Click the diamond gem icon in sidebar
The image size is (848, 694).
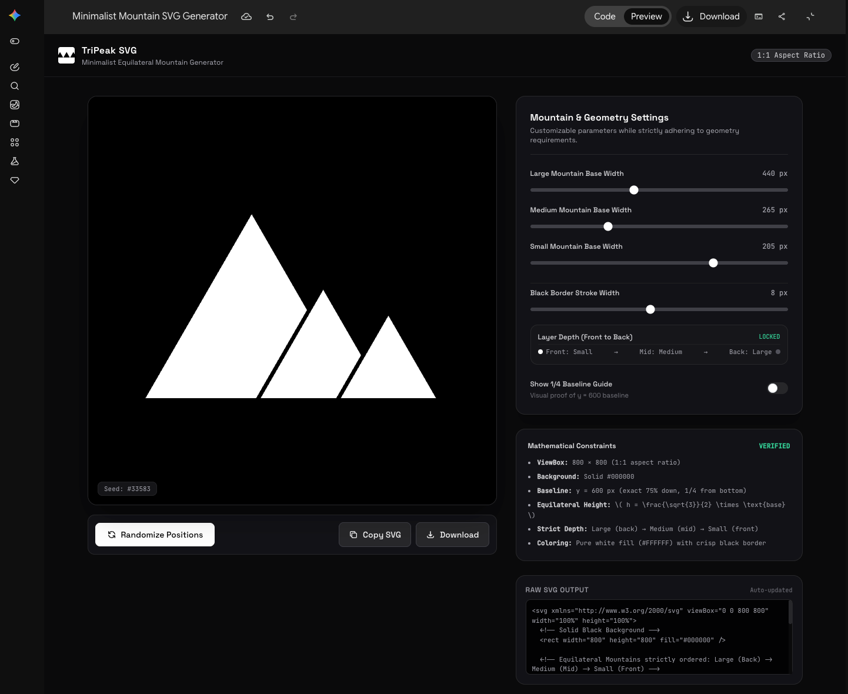click(15, 180)
